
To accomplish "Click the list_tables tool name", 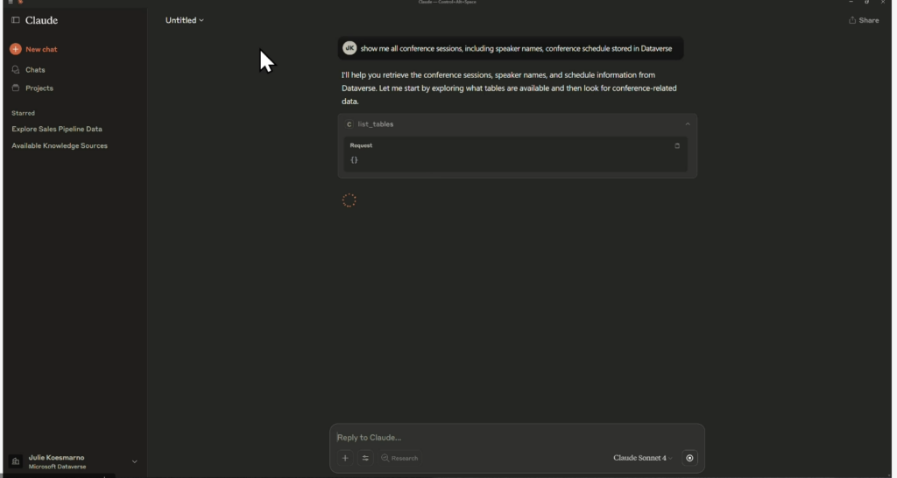I will 375,124.
